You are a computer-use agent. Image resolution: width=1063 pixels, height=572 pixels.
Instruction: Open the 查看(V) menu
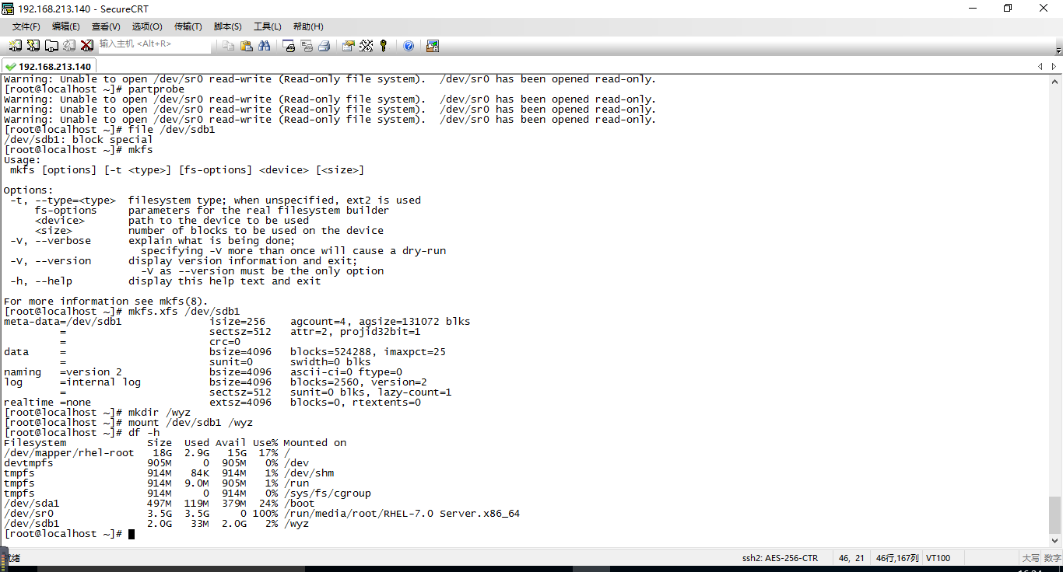point(106,26)
